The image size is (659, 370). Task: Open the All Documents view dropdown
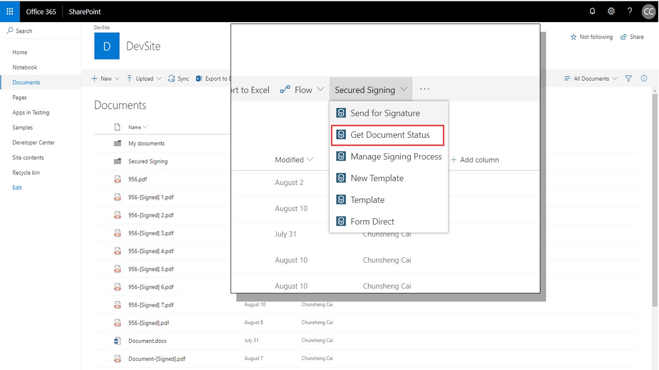pos(591,79)
